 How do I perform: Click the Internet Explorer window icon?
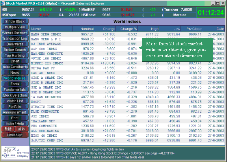point(3,3)
